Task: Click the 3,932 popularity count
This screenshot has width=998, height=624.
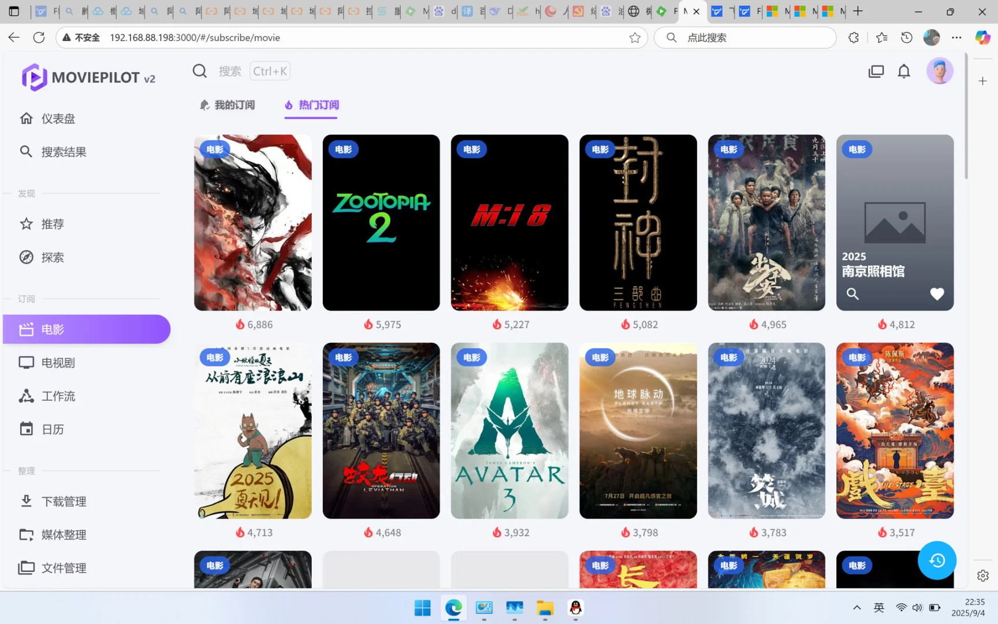Action: pyautogui.click(x=516, y=533)
